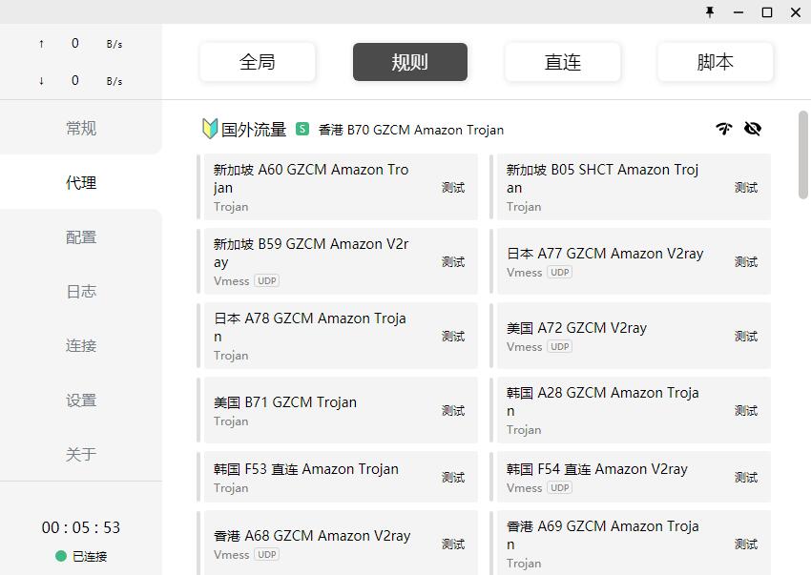
Task: Toggle the crossed-eye hide proxies icon
Action: point(753,129)
